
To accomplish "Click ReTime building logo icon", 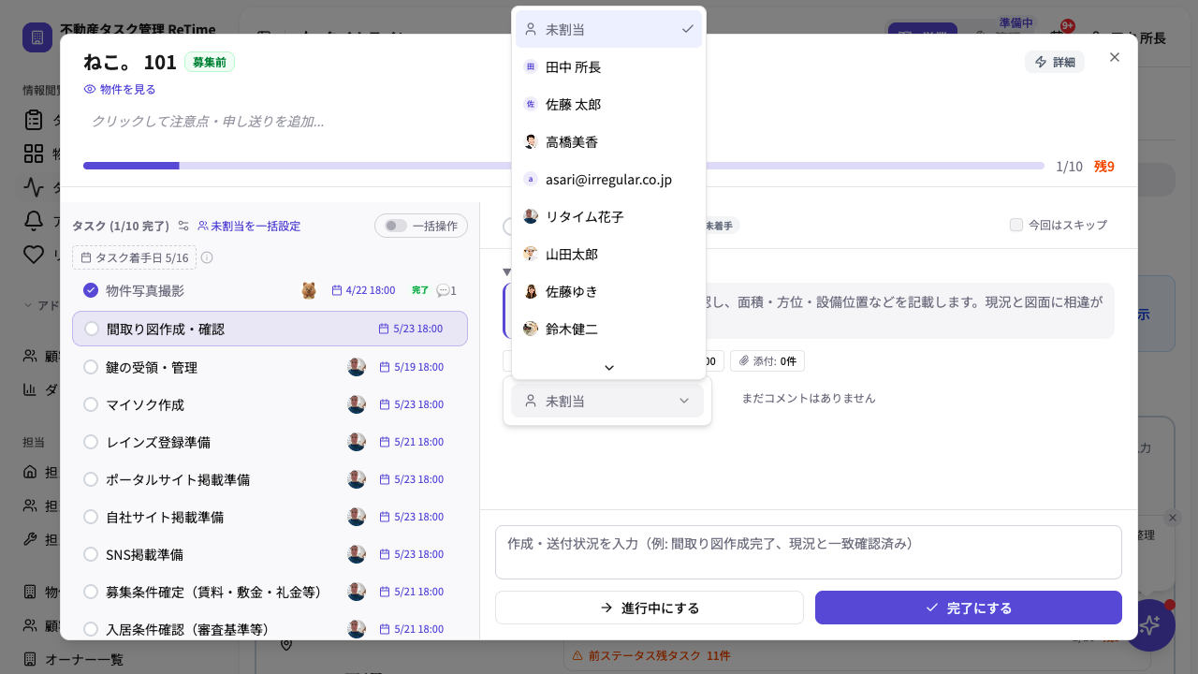I will pos(37,37).
